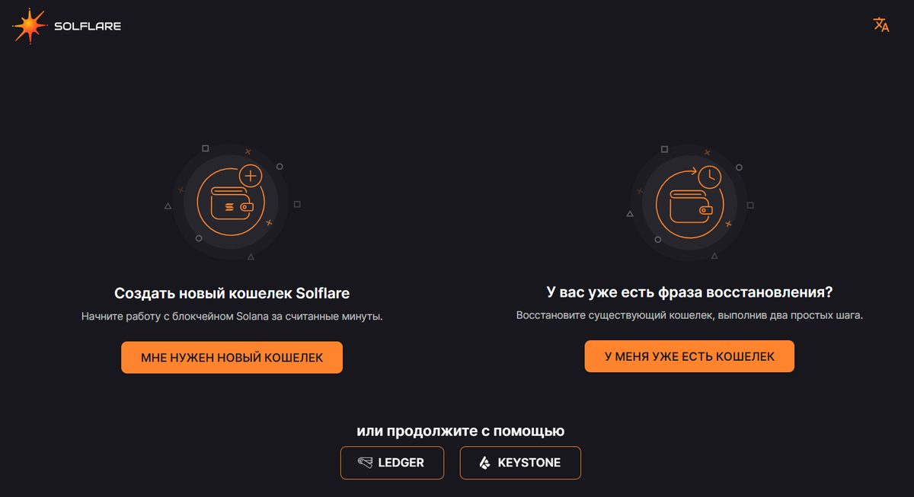The height and width of the screenshot is (497, 914).
Task: Click heading Создать новый кошелек Solflare
Action: [x=232, y=293]
